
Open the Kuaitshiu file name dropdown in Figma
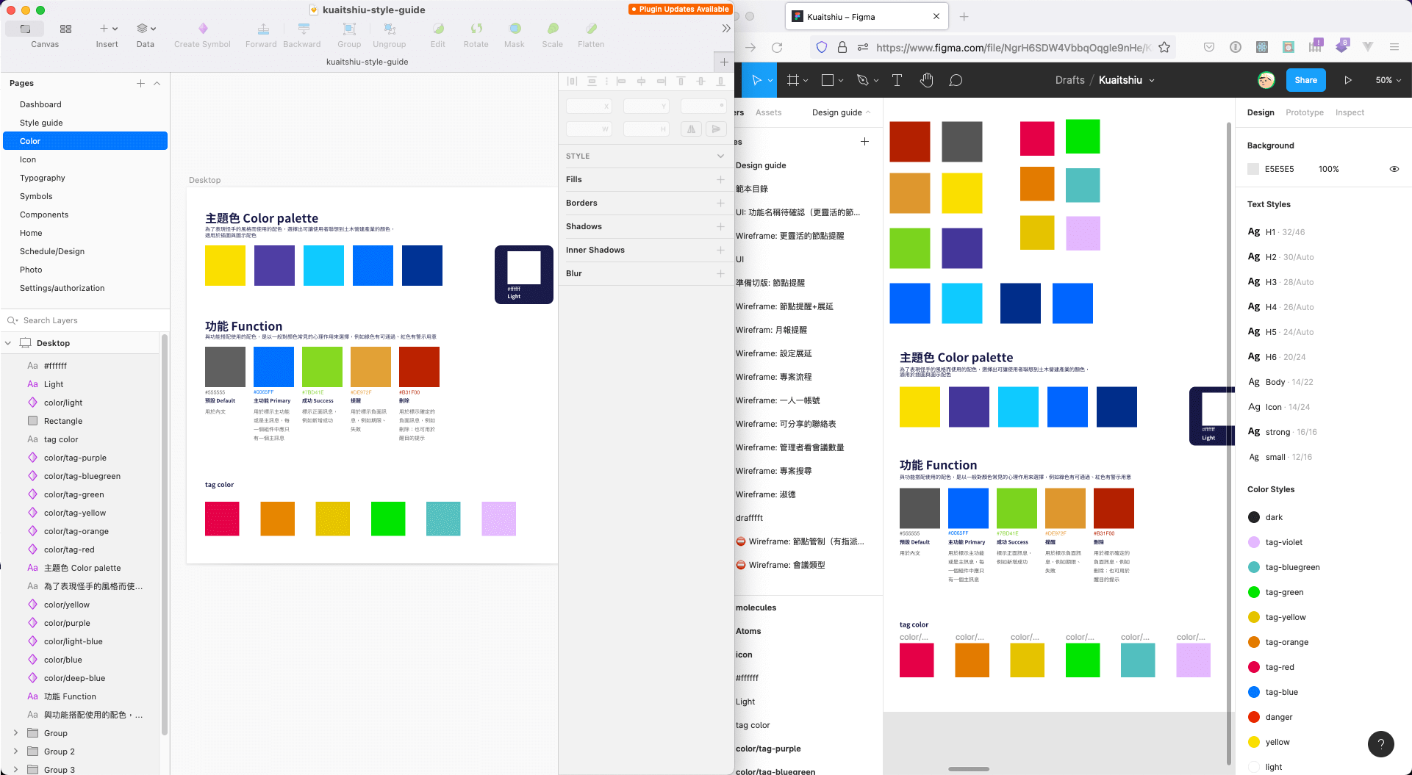[x=1151, y=81]
